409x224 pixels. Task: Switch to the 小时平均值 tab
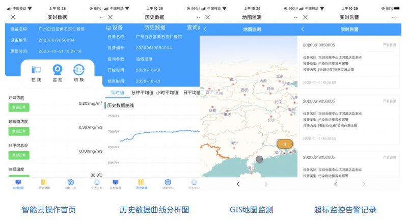[167, 93]
